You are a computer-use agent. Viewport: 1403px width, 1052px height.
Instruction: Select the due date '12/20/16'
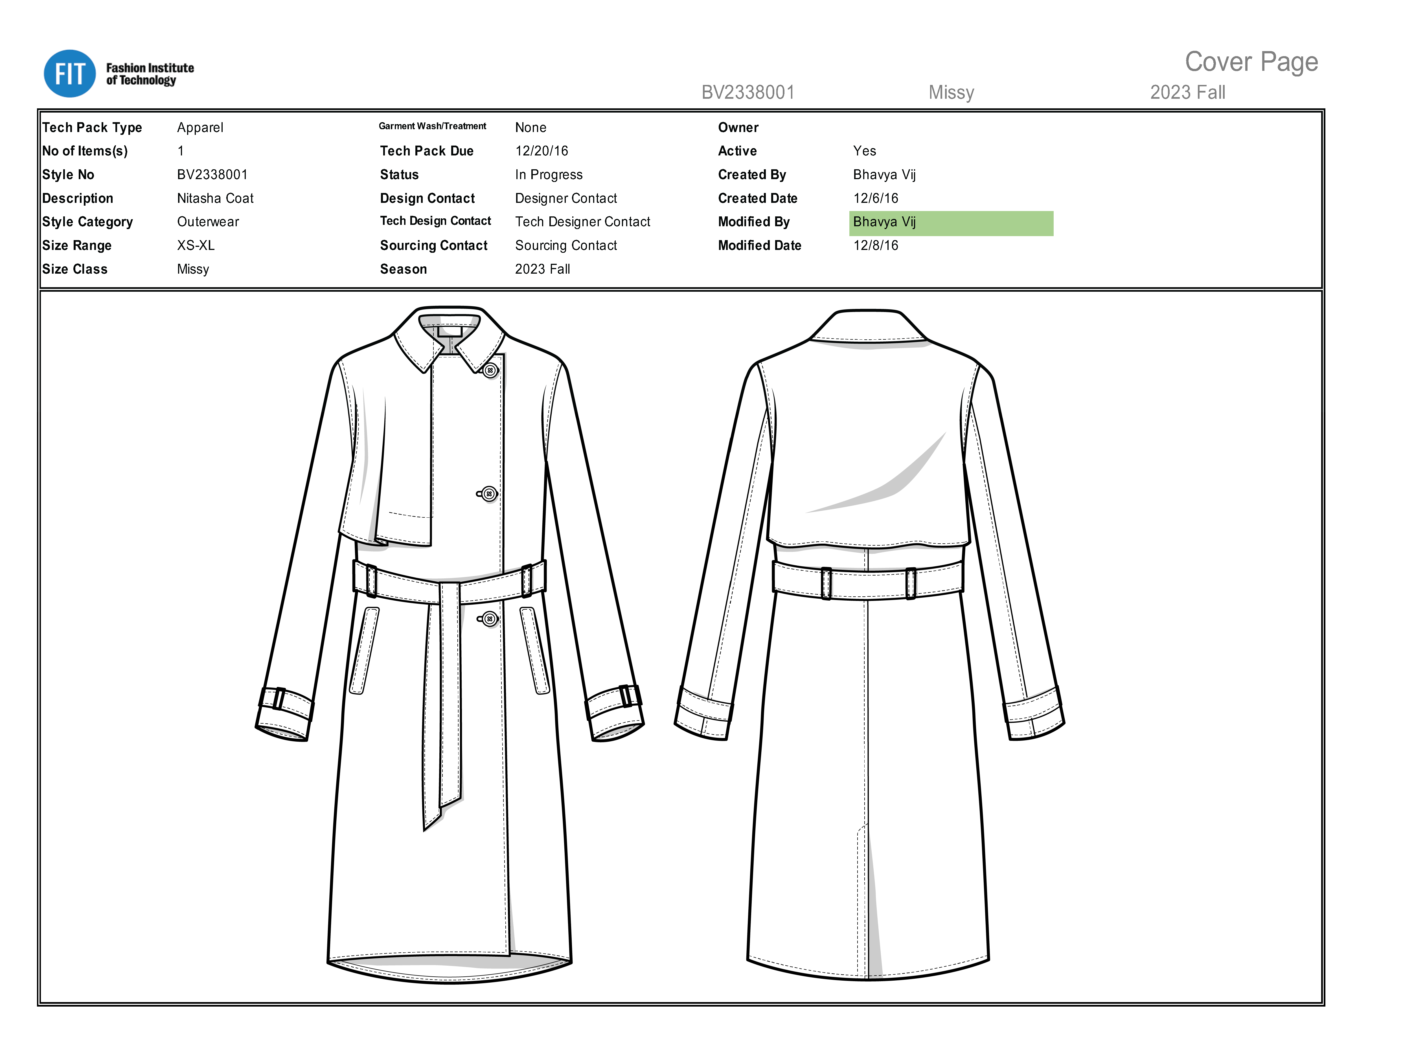coord(542,151)
